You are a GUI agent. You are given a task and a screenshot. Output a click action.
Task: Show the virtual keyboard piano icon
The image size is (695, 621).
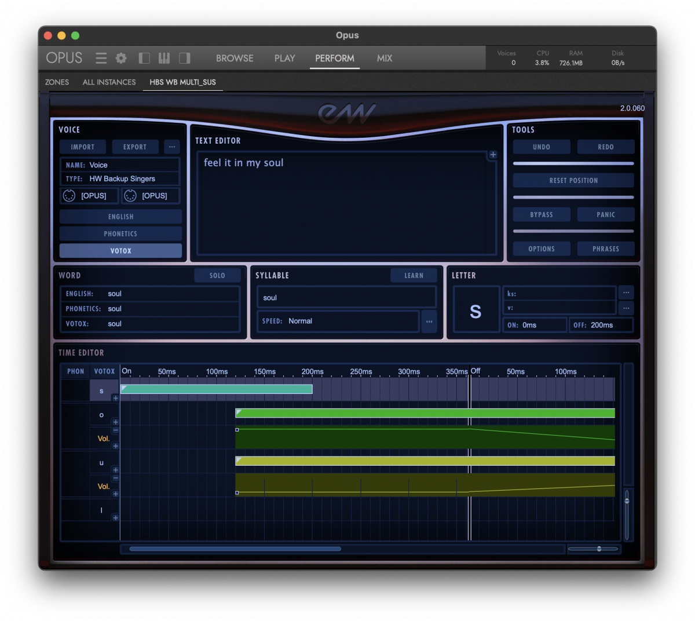point(164,58)
